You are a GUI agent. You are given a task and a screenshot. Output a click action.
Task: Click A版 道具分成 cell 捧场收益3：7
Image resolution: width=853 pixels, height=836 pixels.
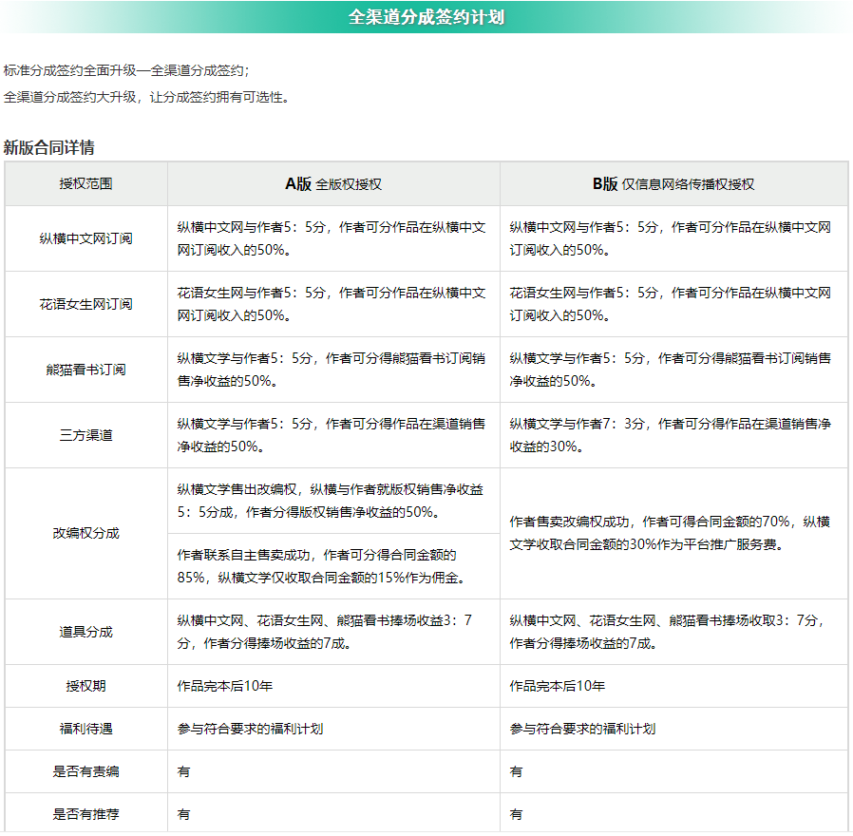[x=333, y=632]
